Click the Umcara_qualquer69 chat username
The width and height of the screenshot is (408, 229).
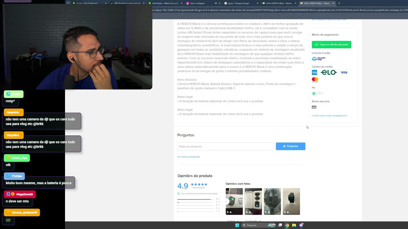24,212
